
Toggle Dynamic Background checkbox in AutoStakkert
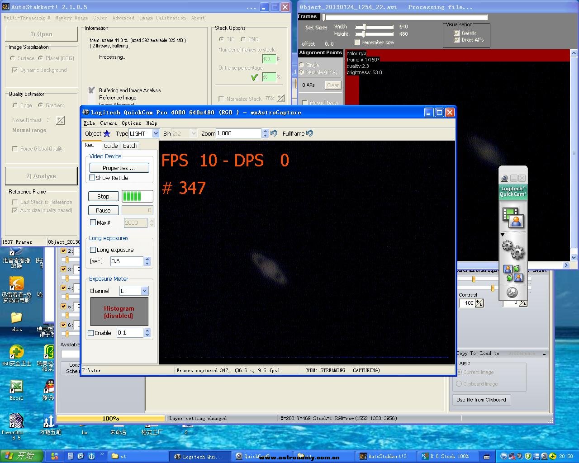click(x=15, y=70)
